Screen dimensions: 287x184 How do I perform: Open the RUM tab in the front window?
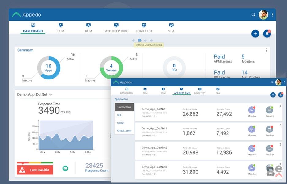point(163,91)
